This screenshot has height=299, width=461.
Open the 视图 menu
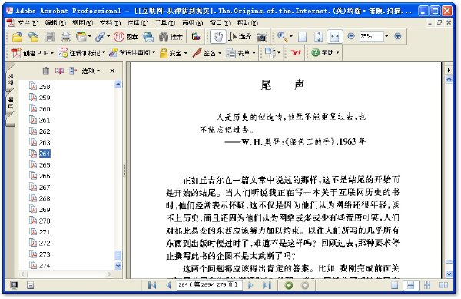point(83,22)
